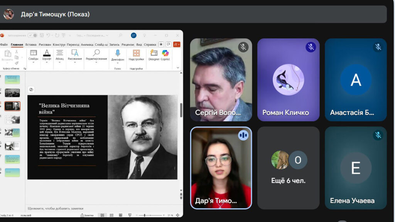Open the Конструктор tab
Viewport: 395px width, 222px height.
[x=59, y=45]
